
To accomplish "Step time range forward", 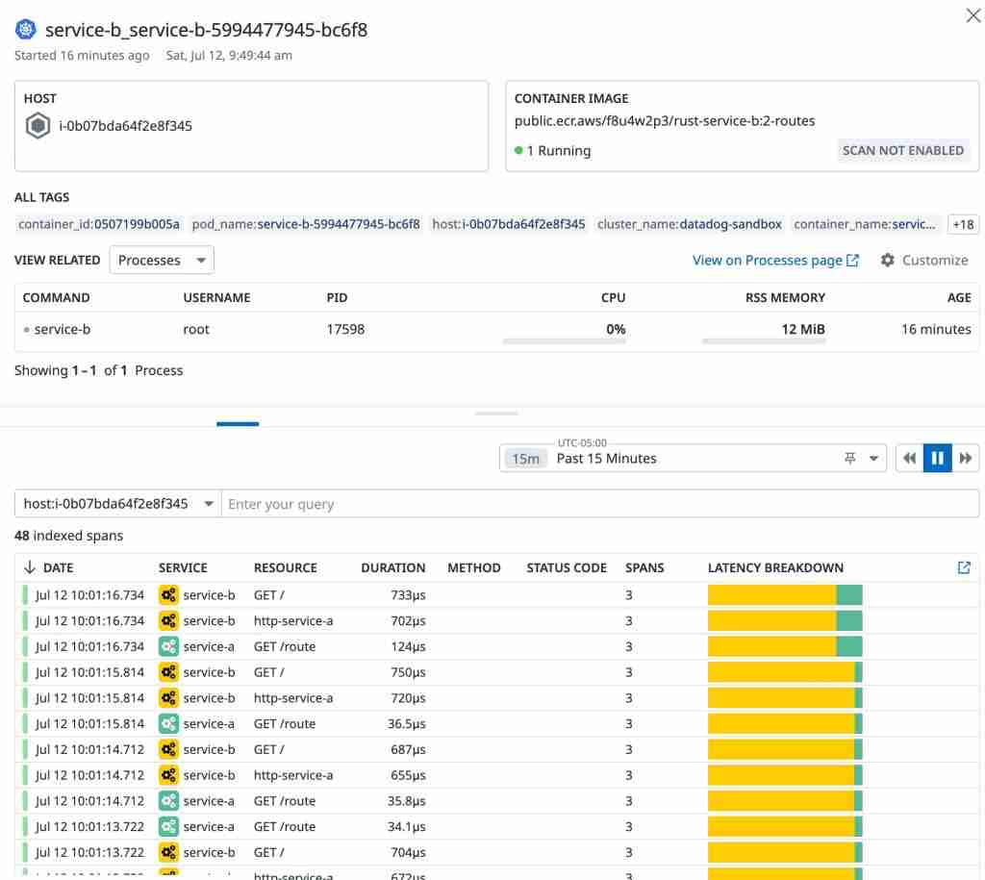I will 966,459.
